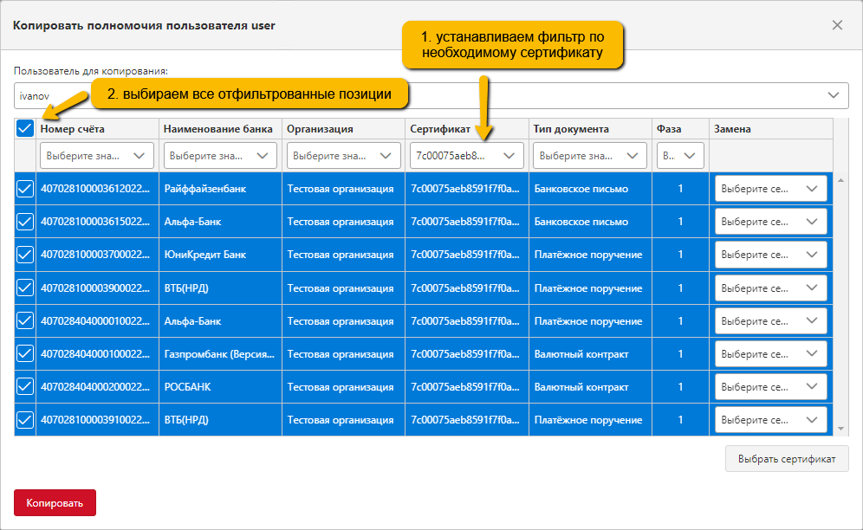Click account number 407028404000200022
Viewport: 863px width, 530px height.
point(95,387)
